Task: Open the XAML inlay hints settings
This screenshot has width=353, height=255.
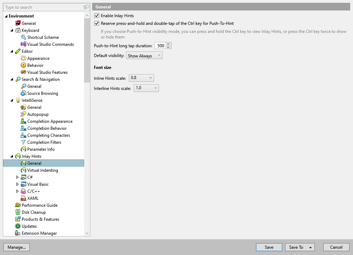Action: pyautogui.click(x=33, y=198)
